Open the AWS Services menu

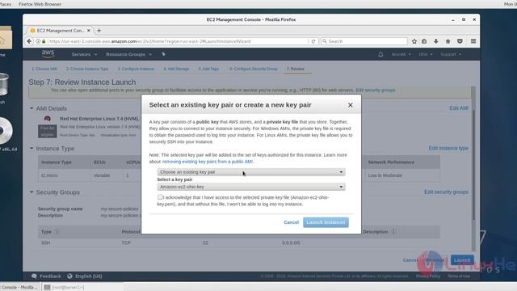[x=84, y=54]
